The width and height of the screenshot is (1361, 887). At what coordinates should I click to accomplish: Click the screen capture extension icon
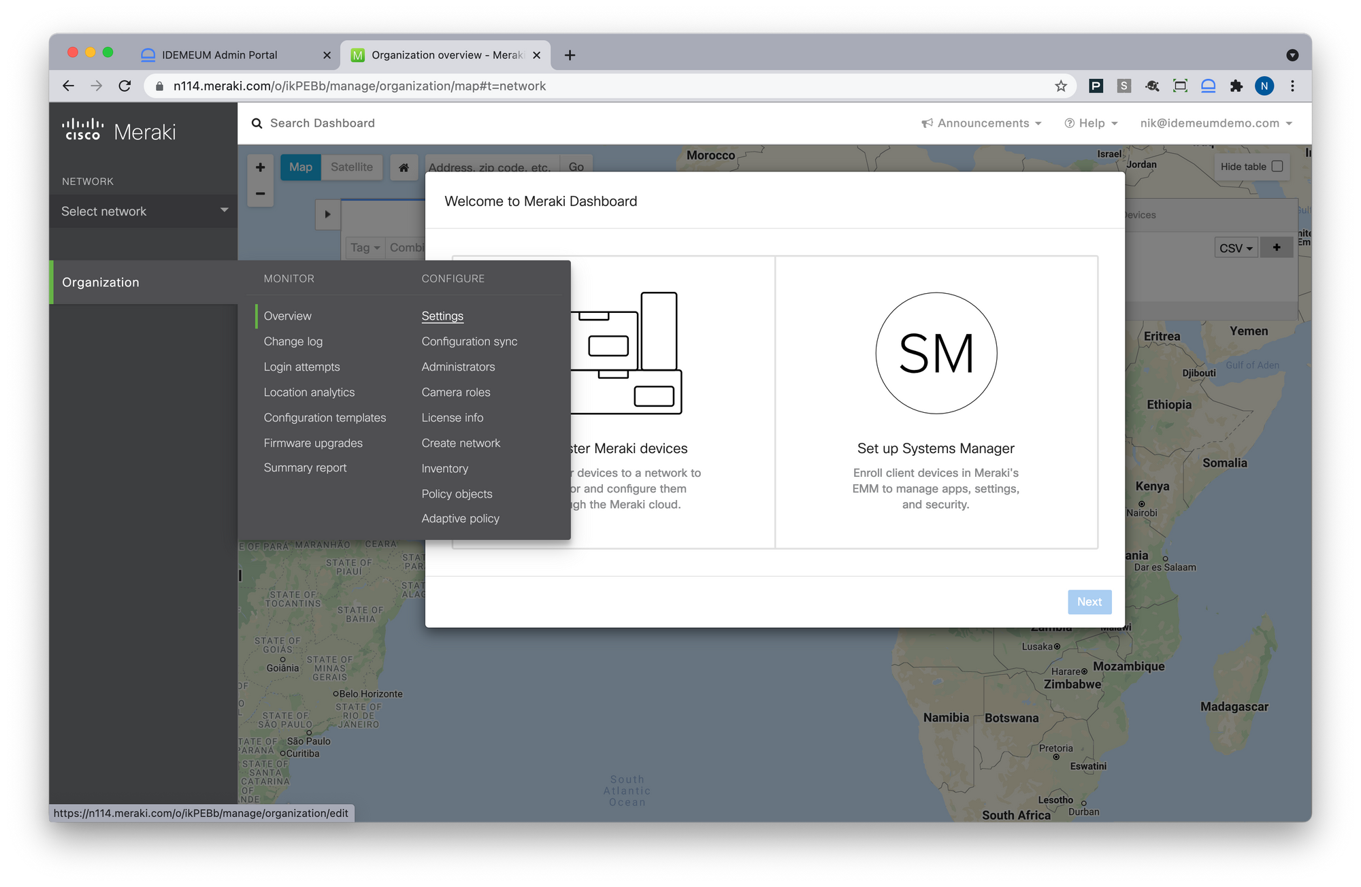point(1180,86)
